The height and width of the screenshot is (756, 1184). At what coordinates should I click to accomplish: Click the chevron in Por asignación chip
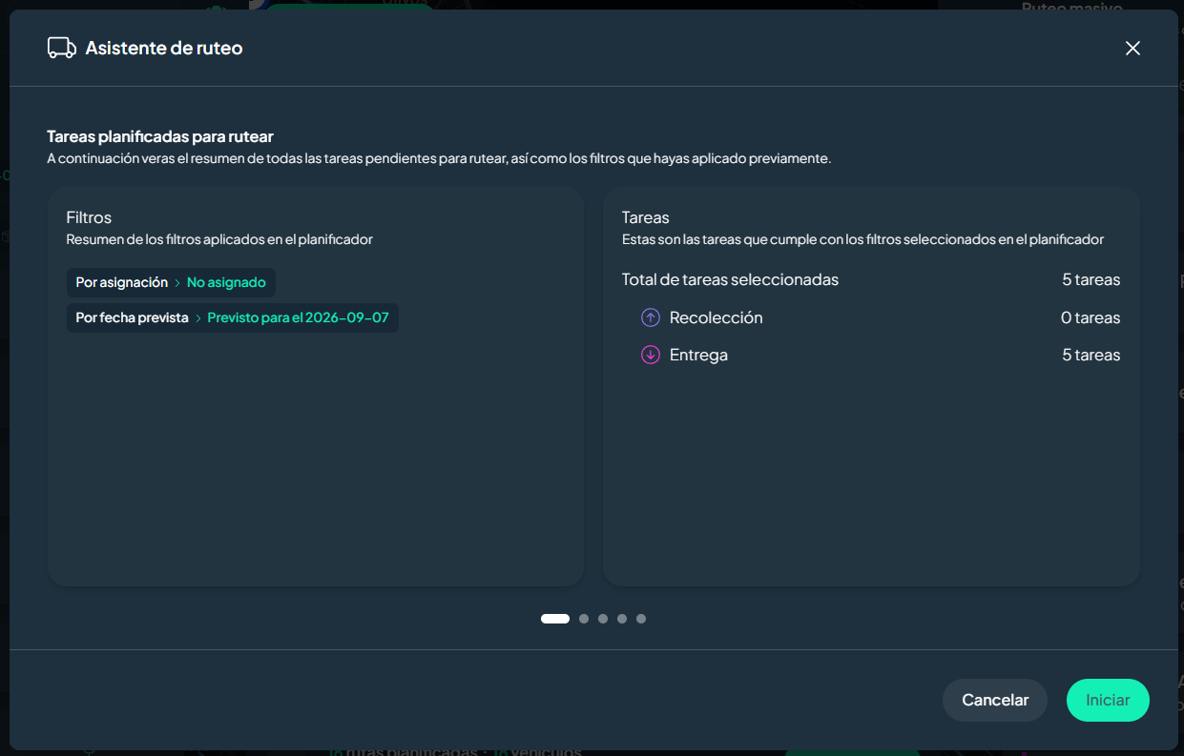(x=177, y=283)
